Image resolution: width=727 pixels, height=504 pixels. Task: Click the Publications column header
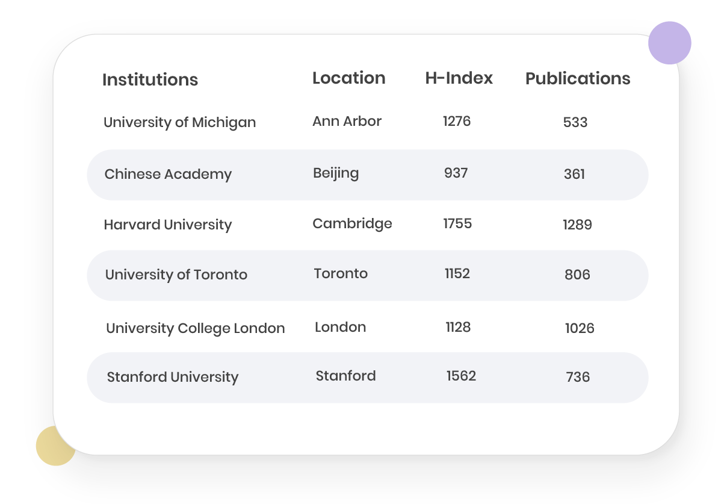click(577, 79)
